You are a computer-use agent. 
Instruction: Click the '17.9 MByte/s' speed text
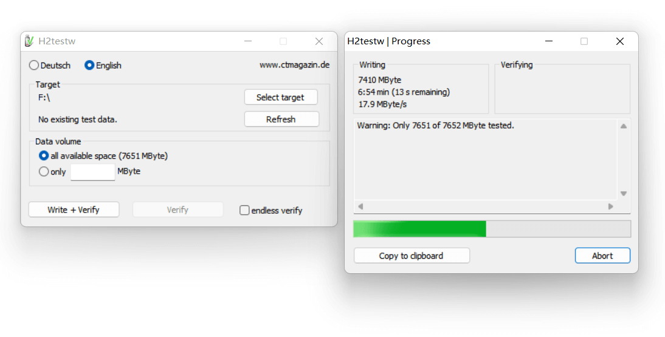coord(382,104)
